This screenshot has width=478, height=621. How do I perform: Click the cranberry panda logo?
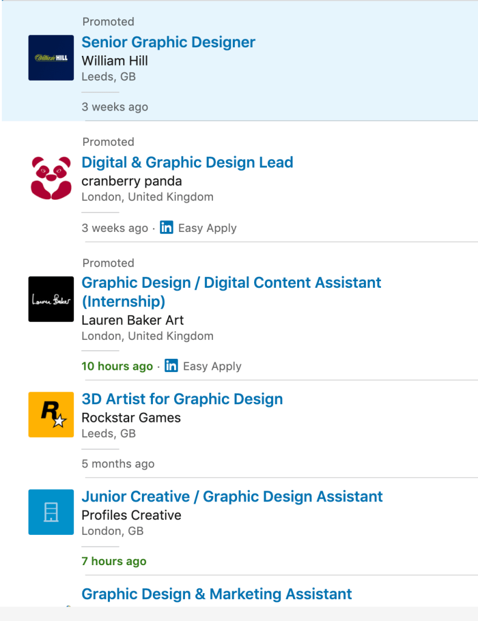tap(51, 178)
